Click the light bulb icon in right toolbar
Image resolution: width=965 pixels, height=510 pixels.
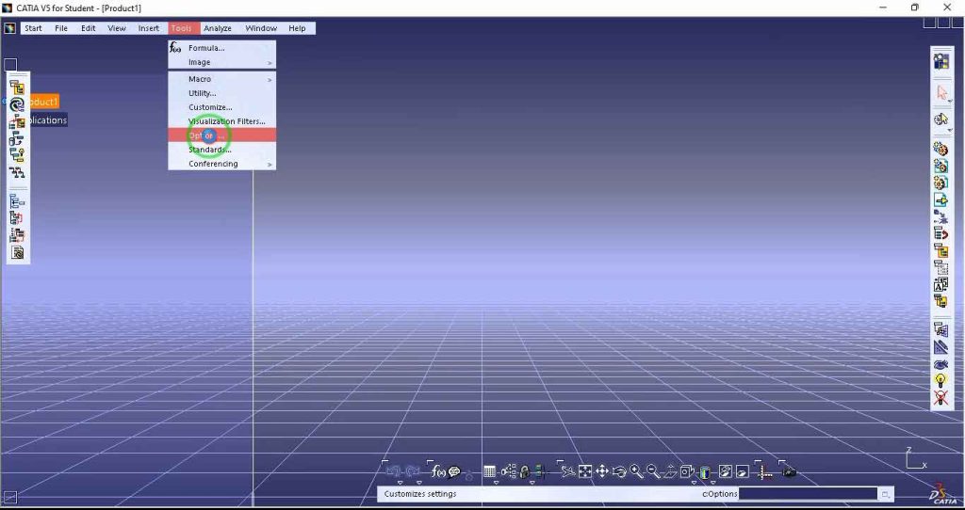[x=940, y=380]
